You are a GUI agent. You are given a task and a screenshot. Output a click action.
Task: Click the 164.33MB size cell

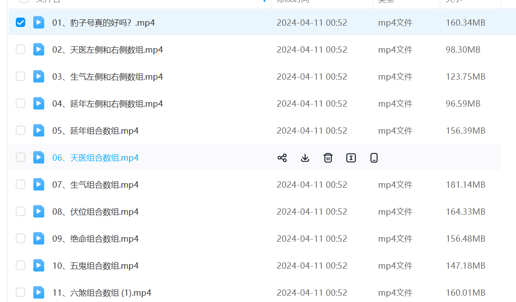click(x=465, y=212)
